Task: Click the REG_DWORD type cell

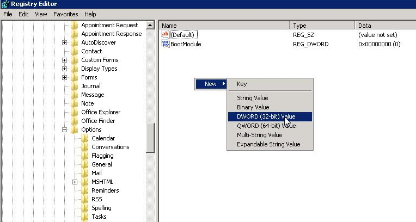Action: click(311, 44)
